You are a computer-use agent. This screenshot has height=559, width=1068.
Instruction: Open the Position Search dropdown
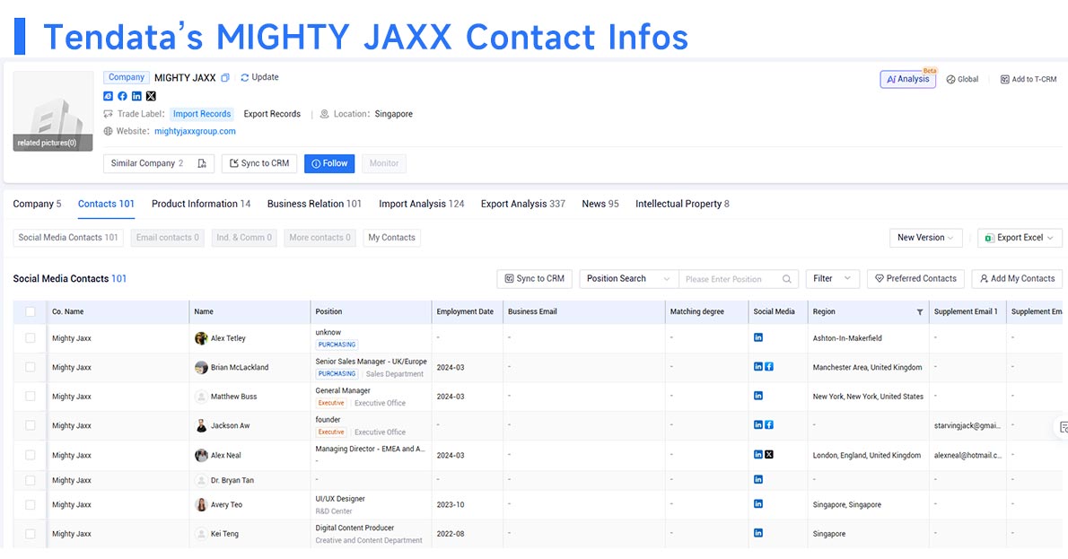click(x=628, y=279)
